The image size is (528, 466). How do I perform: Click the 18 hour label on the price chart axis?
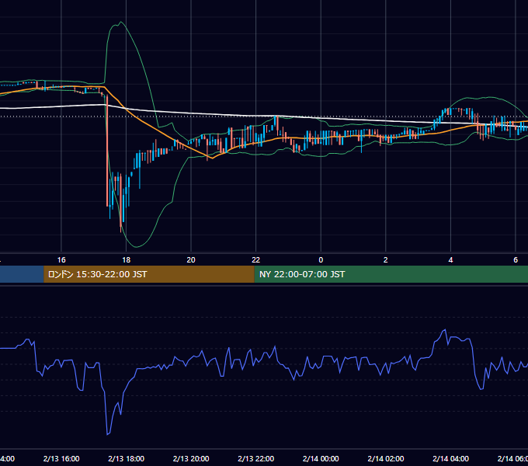click(x=126, y=260)
